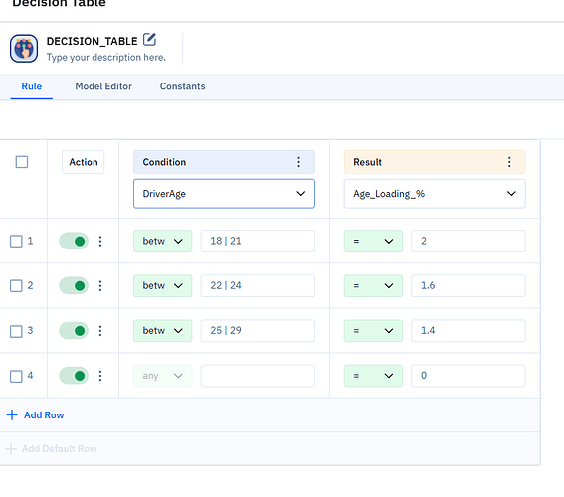Select row 4 checkbox

click(16, 377)
